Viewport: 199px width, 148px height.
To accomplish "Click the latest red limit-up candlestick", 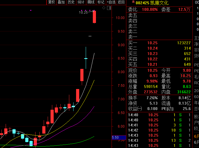I will coord(94,17).
